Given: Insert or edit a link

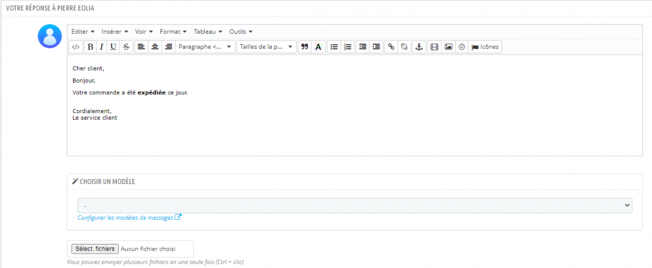Looking at the screenshot, I should [391, 47].
